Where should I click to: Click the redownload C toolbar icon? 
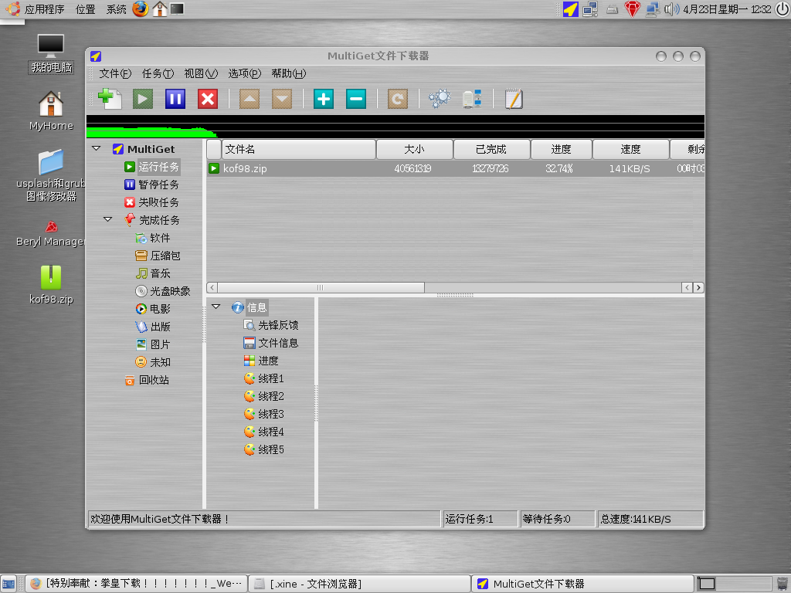(398, 99)
